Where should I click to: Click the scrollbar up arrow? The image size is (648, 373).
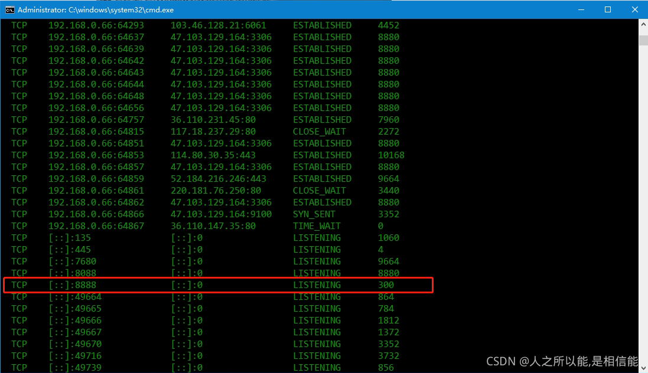click(643, 24)
